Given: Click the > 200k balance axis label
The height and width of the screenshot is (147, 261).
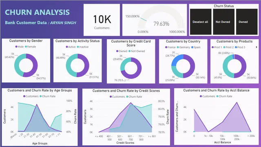Looking at the screenshot, I should (x=251, y=136).
